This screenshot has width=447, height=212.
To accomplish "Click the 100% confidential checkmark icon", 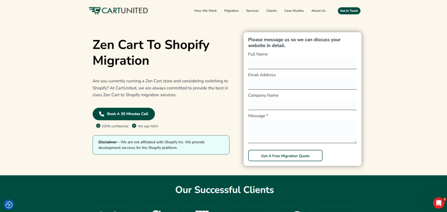I will click(98, 126).
